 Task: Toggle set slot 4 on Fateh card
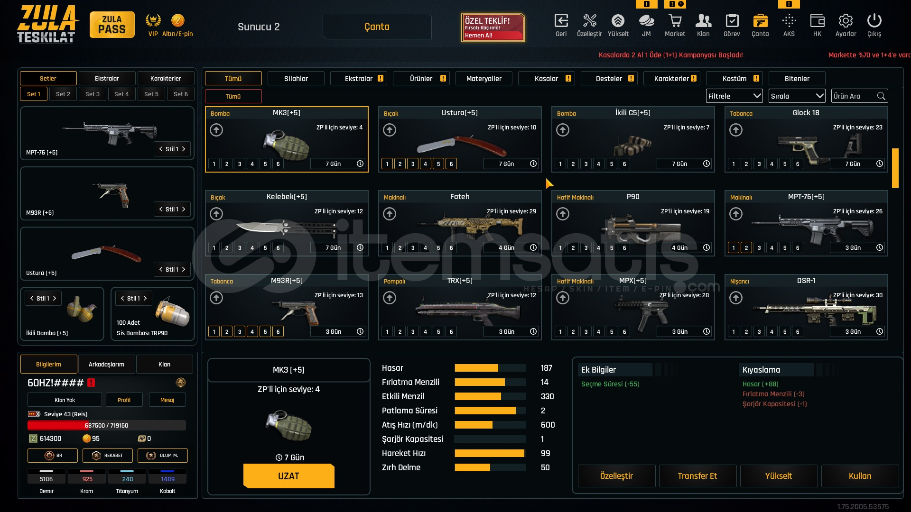[426, 248]
